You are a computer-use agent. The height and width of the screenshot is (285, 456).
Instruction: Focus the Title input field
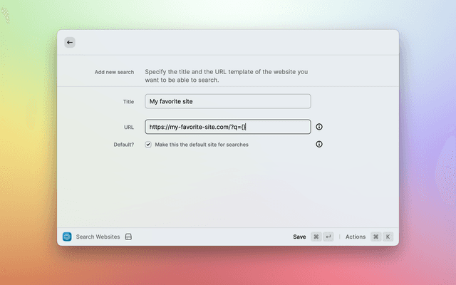pyautogui.click(x=227, y=101)
